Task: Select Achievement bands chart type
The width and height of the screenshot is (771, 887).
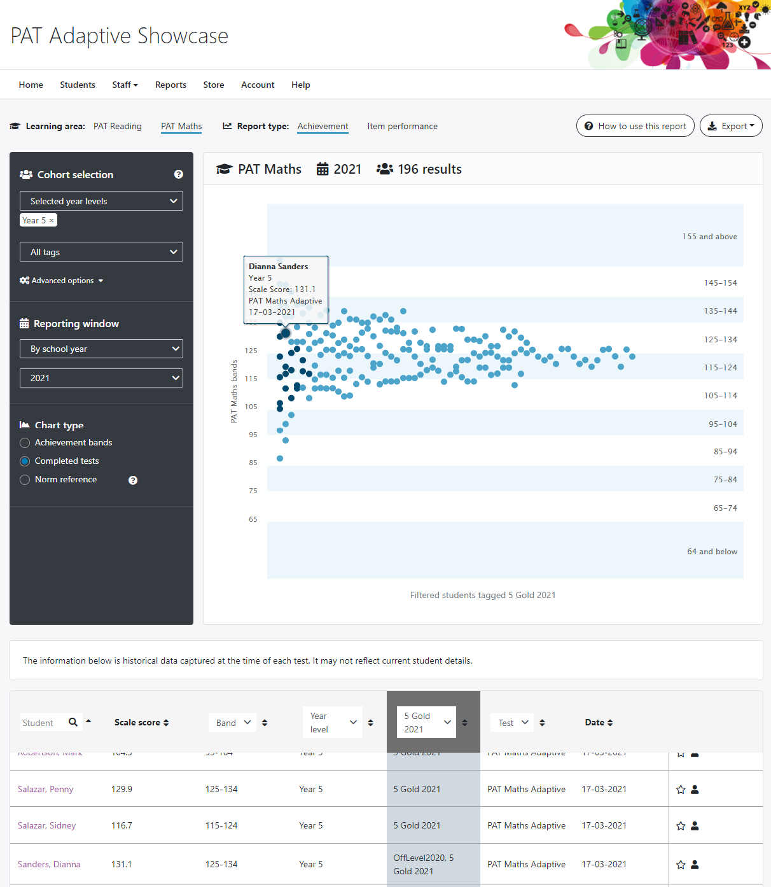Action: pos(25,443)
